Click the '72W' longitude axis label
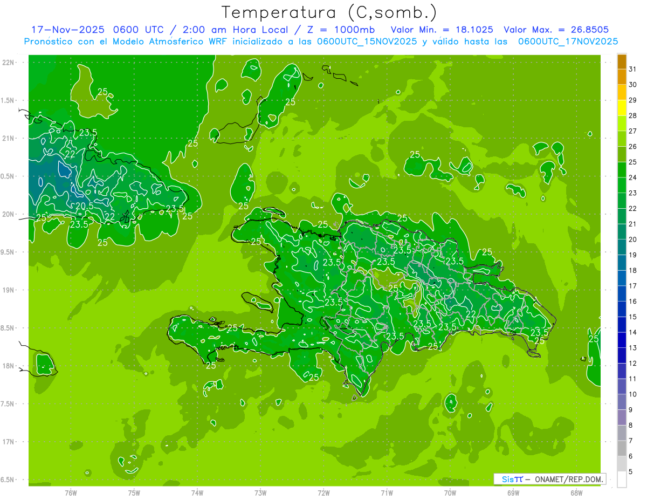Viewport: 647px width, 500px height. pos(324,492)
